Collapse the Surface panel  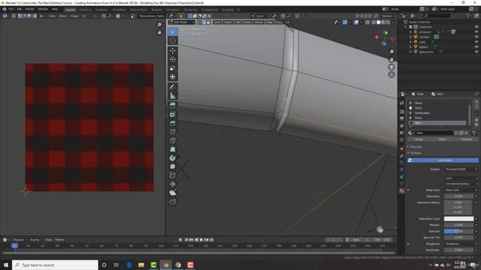coord(416,153)
